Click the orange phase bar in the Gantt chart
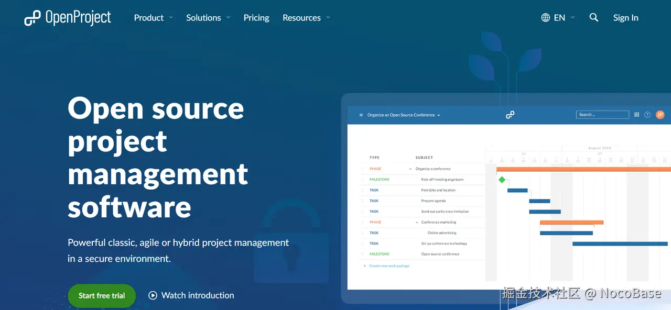Screen dimensions: 671x310 571,222
